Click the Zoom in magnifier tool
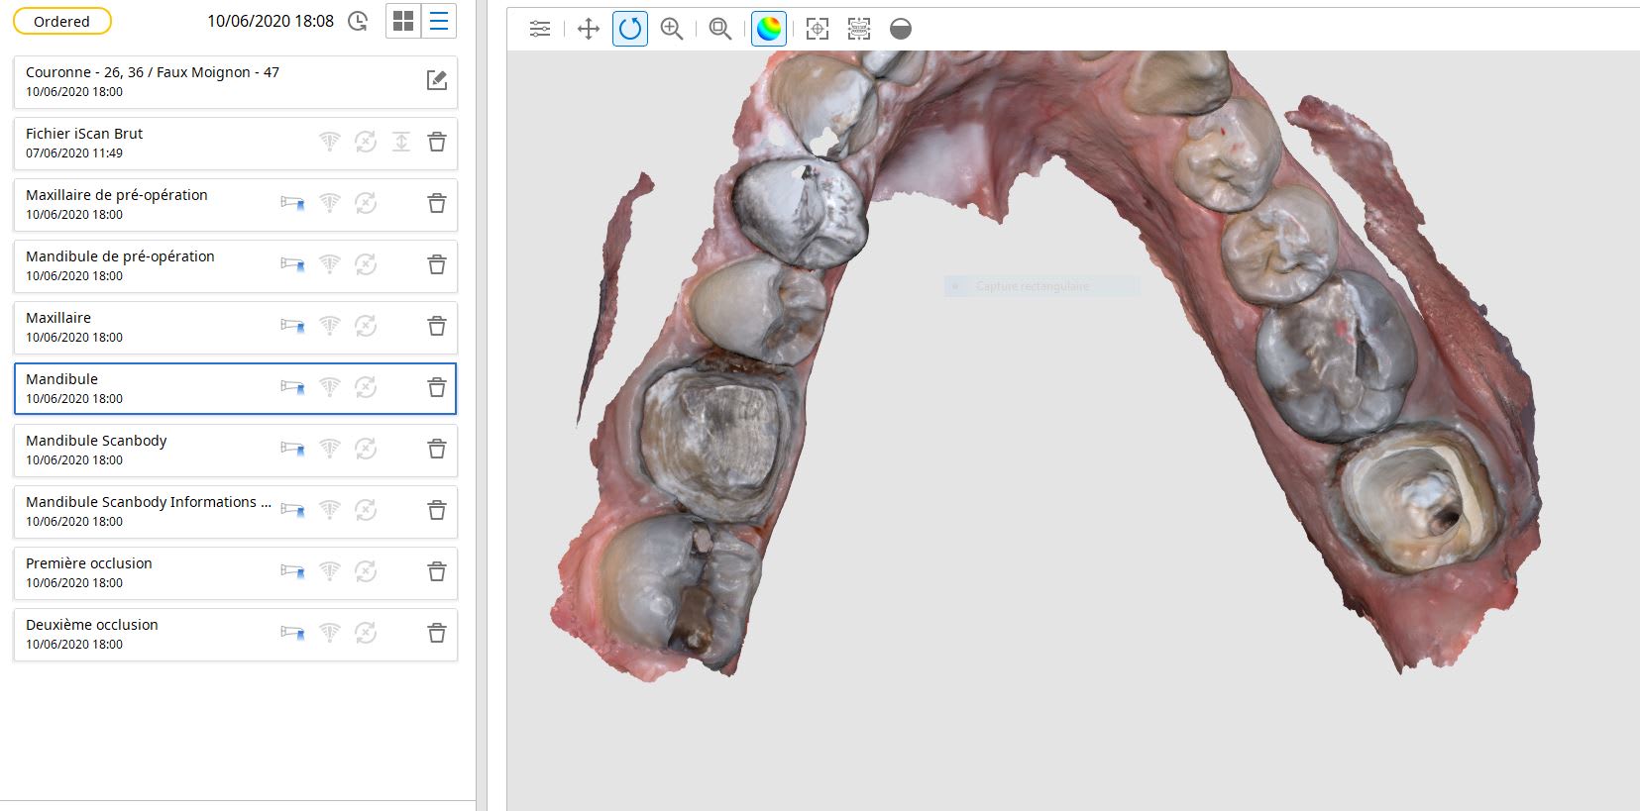 coord(672,29)
